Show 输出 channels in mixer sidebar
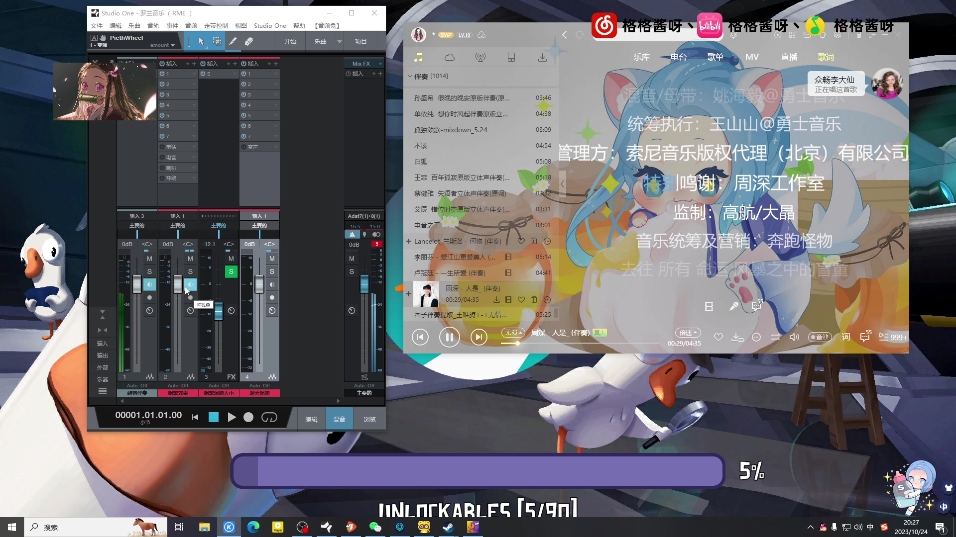 coord(103,356)
